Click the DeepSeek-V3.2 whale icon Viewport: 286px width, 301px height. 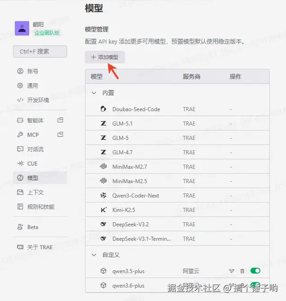click(103, 224)
